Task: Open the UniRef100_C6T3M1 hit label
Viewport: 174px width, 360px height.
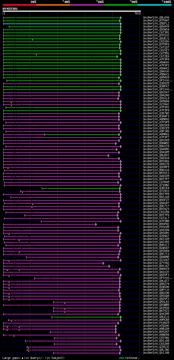Action: tap(156, 33)
